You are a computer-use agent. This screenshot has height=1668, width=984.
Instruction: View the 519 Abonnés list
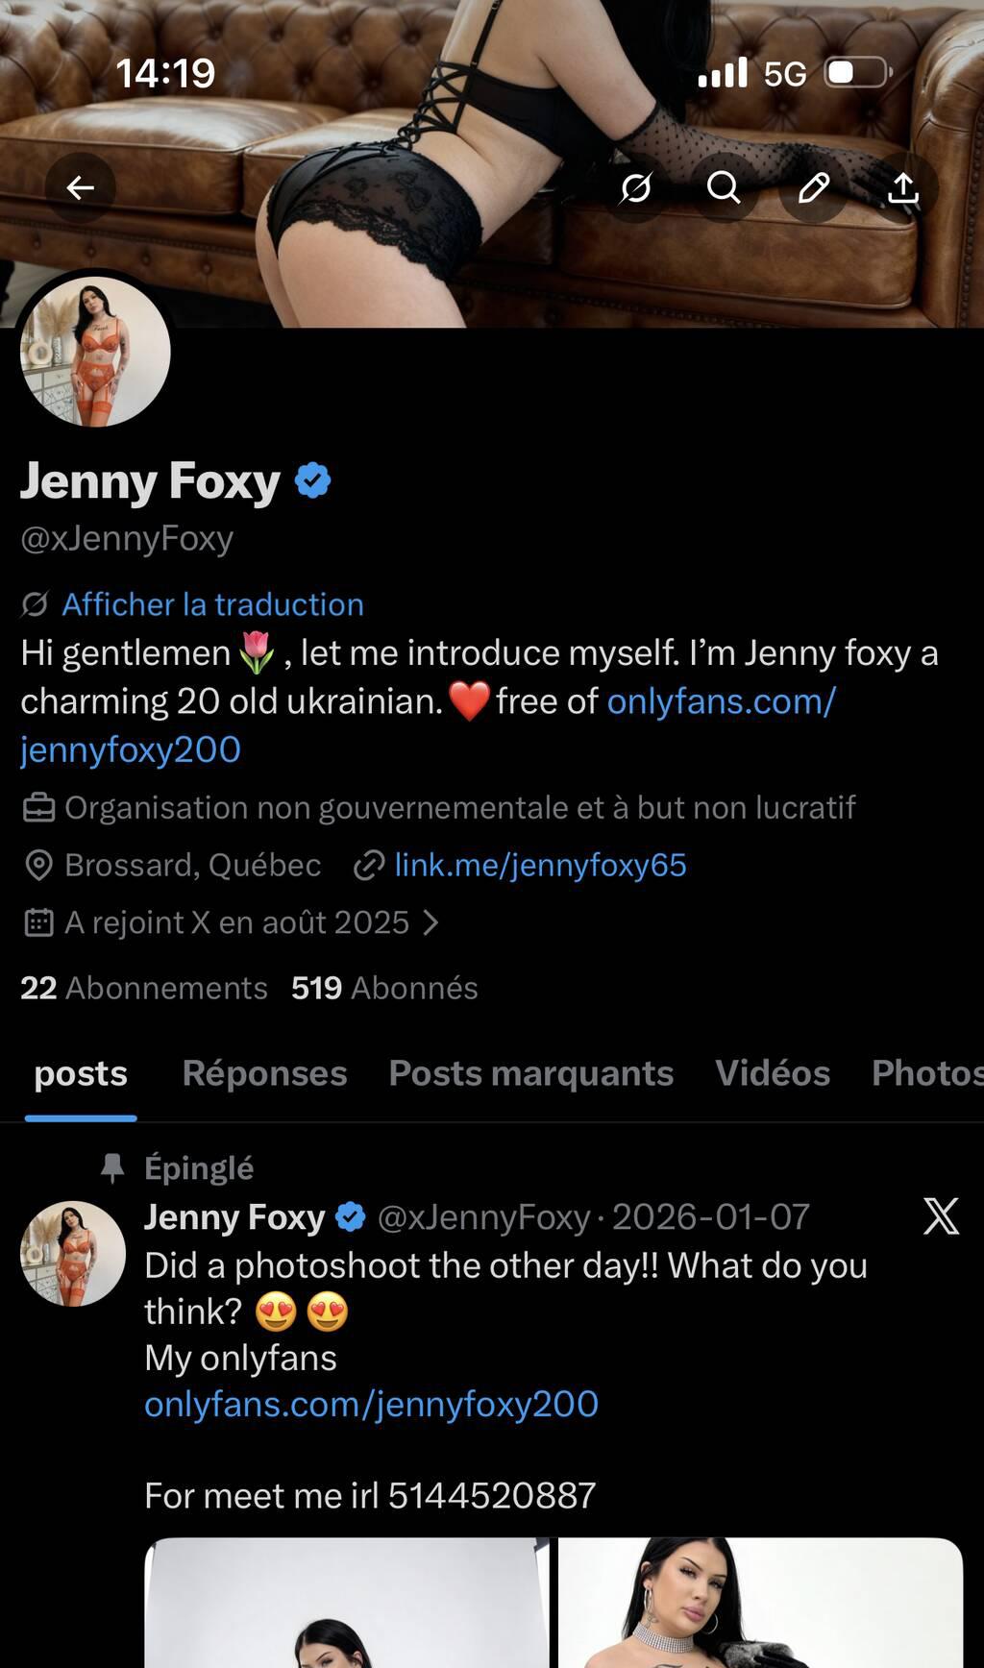pos(384,989)
